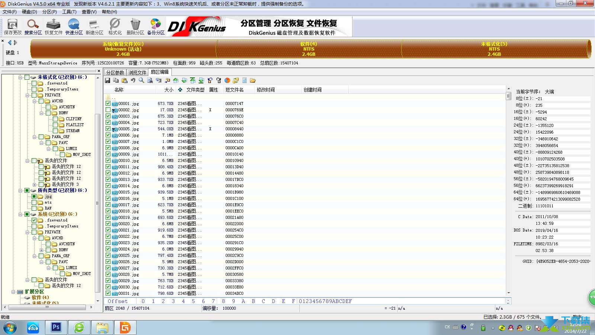This screenshot has height=335, width=595.
Task: Collapse 丢失的文件 under 系统(已识别)
Action: (x=28, y=280)
